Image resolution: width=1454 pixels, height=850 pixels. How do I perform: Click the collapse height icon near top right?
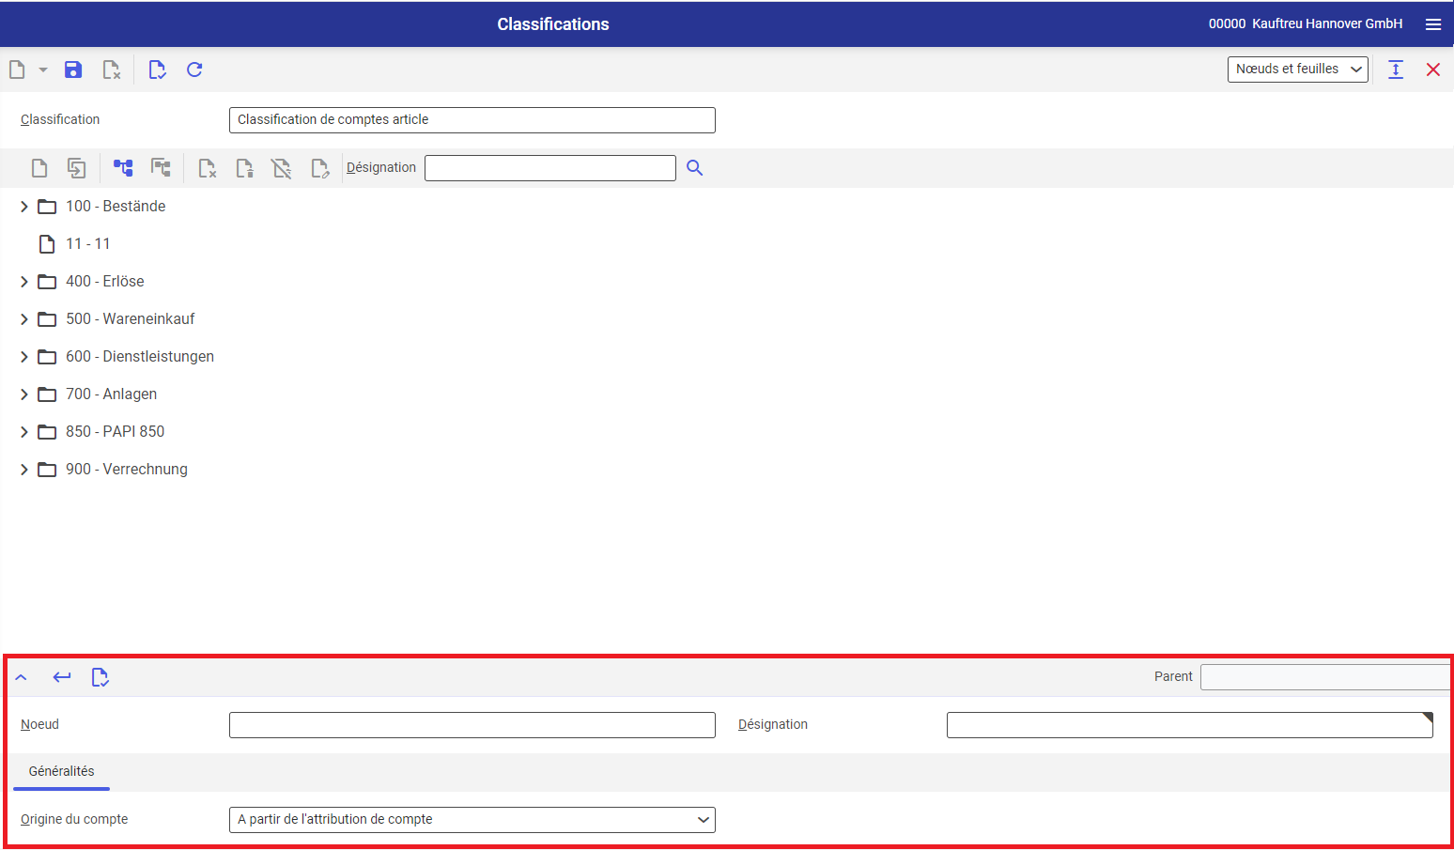(1396, 70)
